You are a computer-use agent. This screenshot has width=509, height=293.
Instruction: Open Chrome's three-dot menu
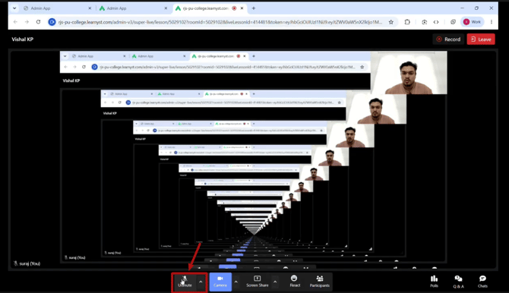click(492, 22)
